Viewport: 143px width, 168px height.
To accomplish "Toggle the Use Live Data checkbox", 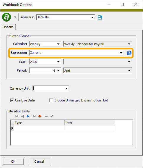I will click(x=12, y=100).
